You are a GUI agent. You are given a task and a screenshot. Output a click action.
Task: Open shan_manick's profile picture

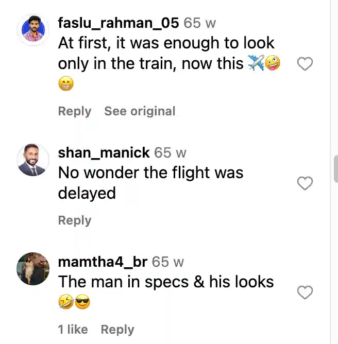(33, 160)
